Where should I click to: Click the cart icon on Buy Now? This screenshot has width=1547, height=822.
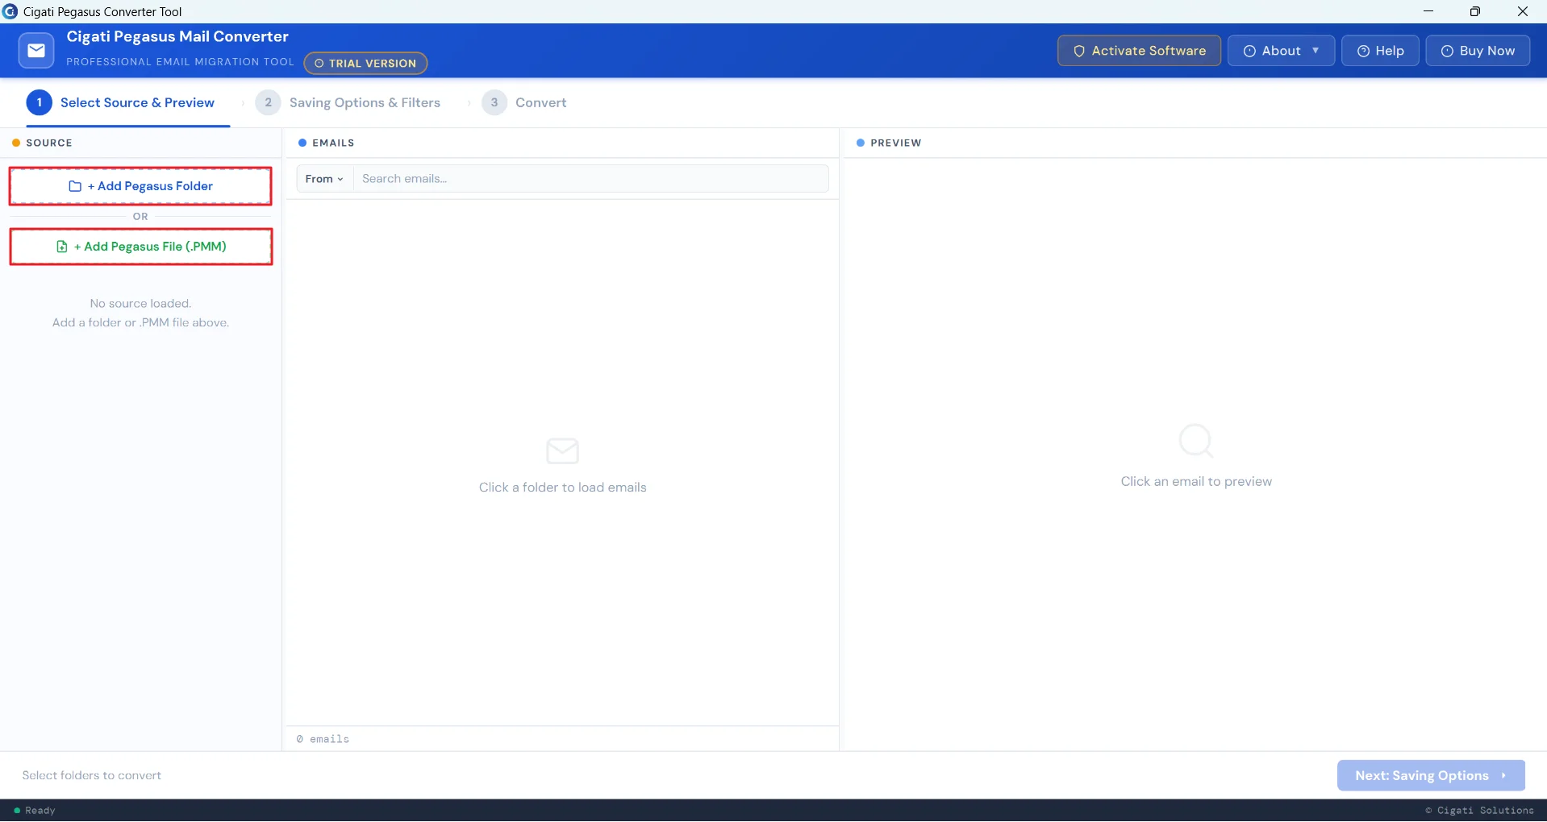(x=1447, y=51)
